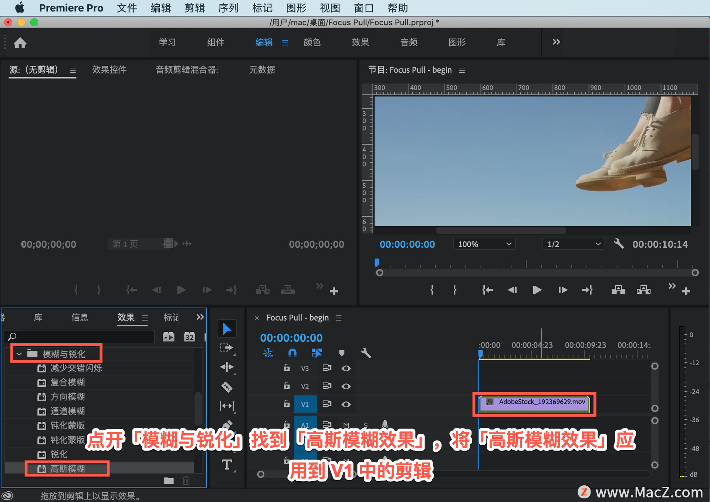Toggle V2 track lock

tap(287, 386)
